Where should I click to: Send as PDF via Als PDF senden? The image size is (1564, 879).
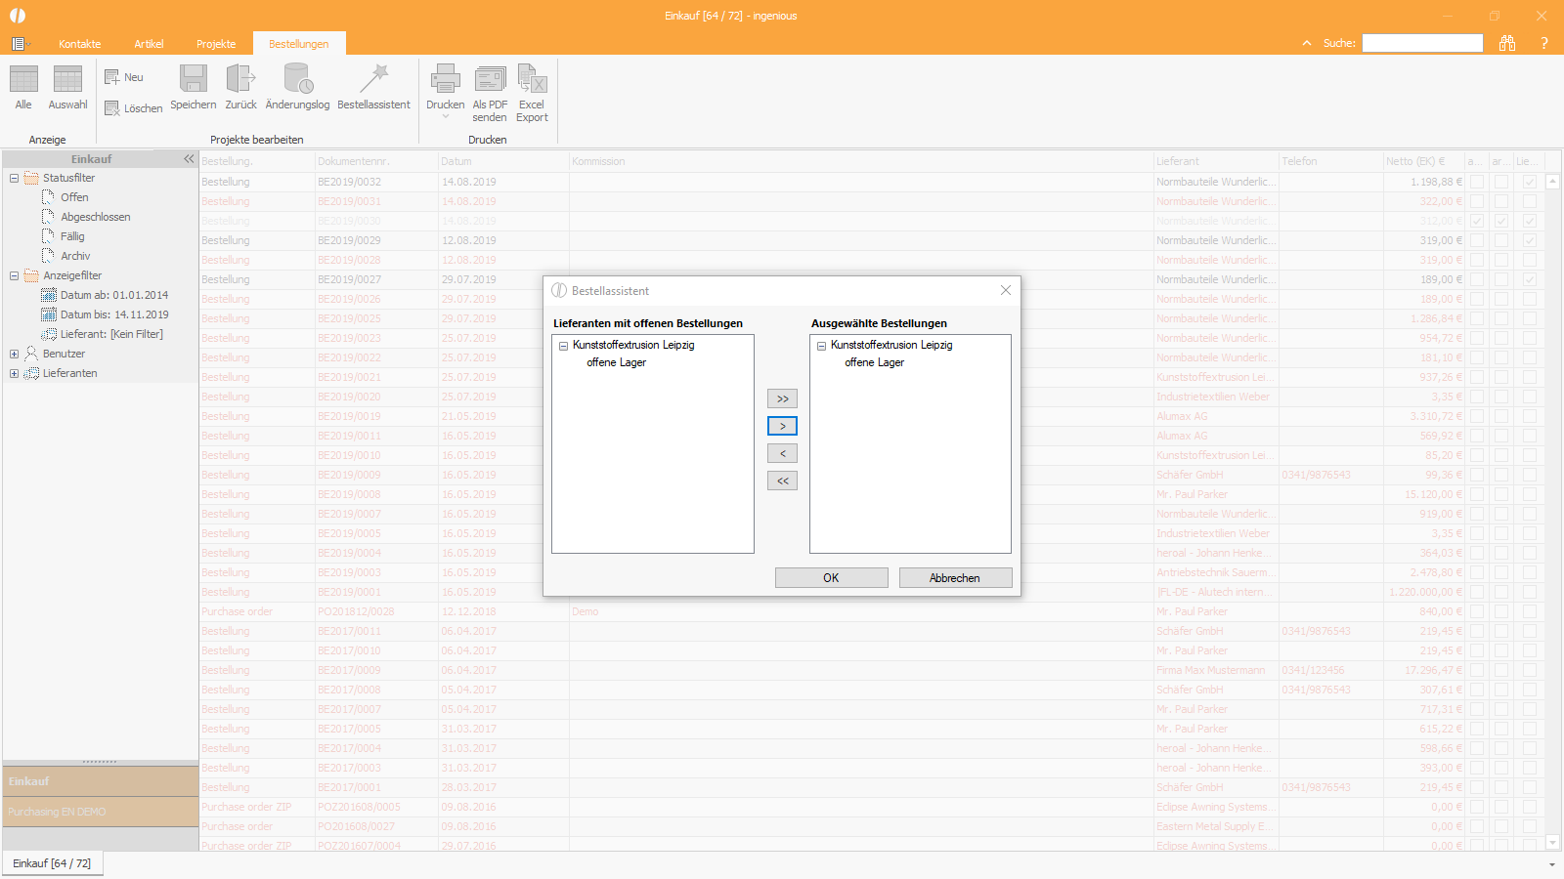click(490, 80)
